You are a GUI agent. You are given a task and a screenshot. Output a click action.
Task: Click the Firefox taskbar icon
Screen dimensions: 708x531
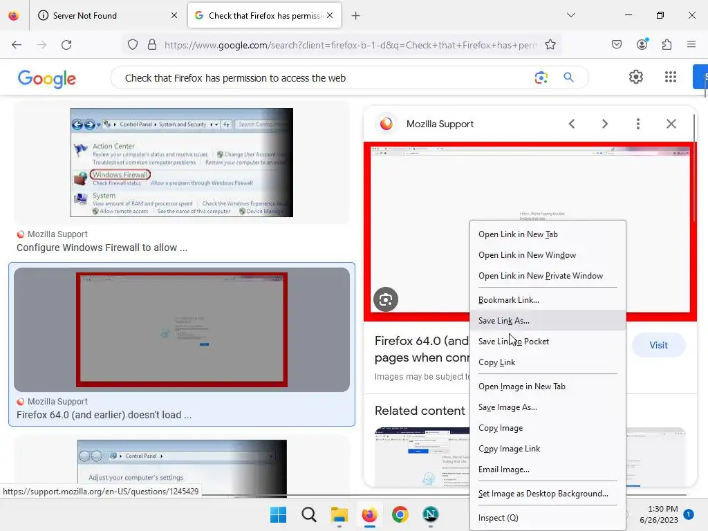[x=369, y=514]
